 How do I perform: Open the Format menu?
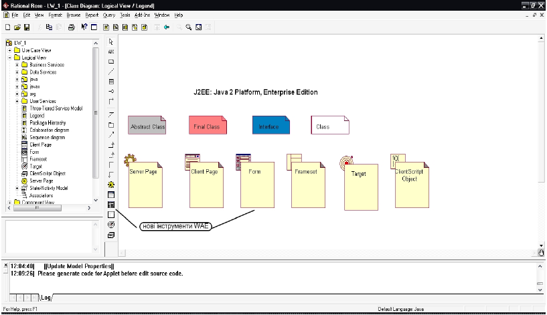(55, 15)
